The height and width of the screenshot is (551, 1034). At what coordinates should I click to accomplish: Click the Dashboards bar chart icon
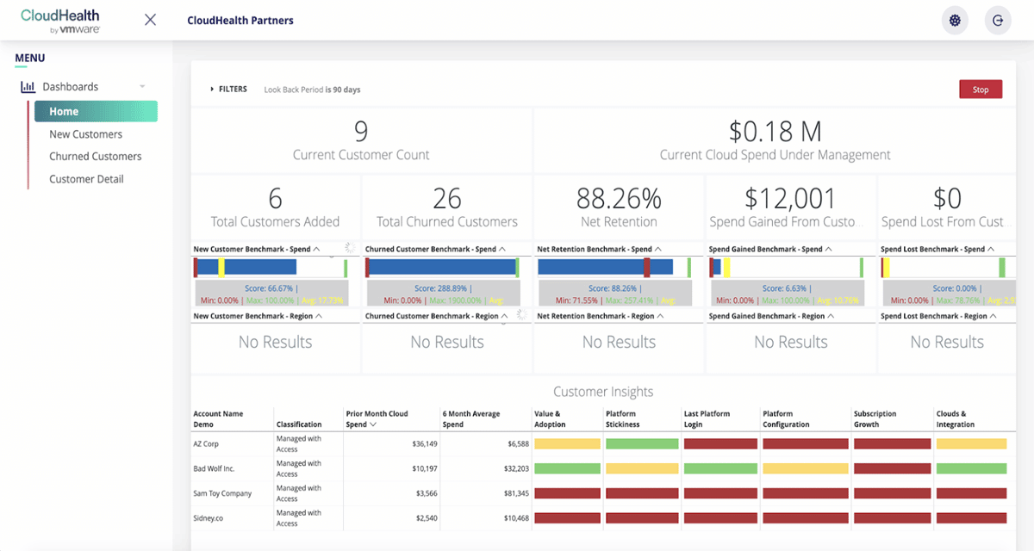pos(28,87)
